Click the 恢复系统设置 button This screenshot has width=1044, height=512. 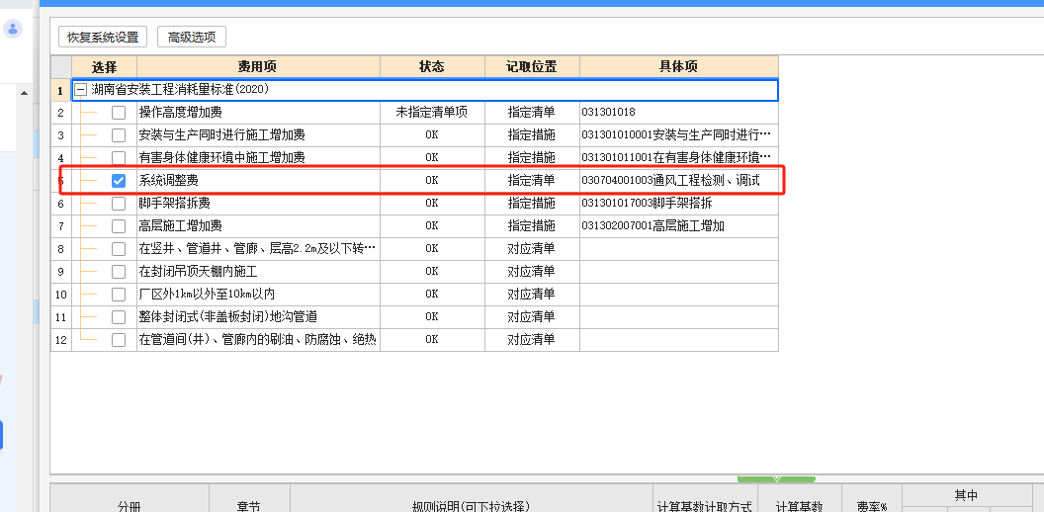click(x=103, y=38)
